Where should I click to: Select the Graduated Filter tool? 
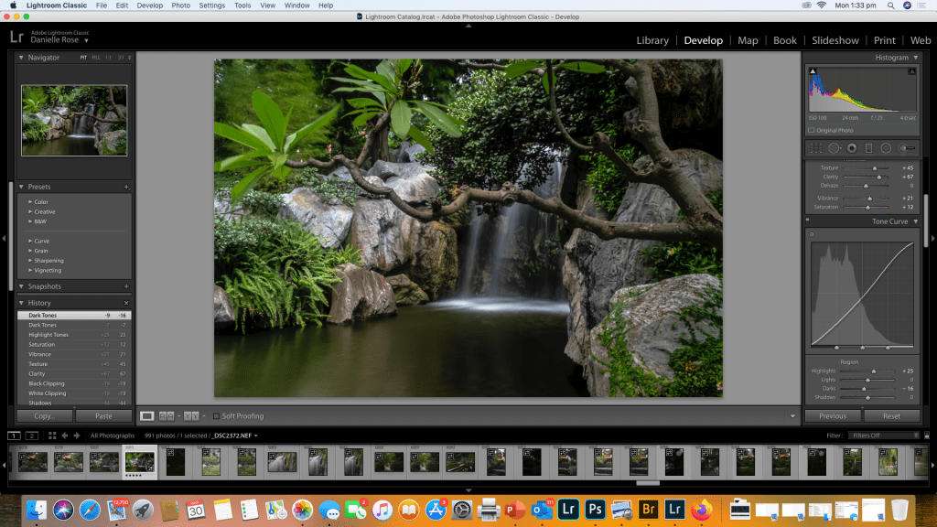868,148
